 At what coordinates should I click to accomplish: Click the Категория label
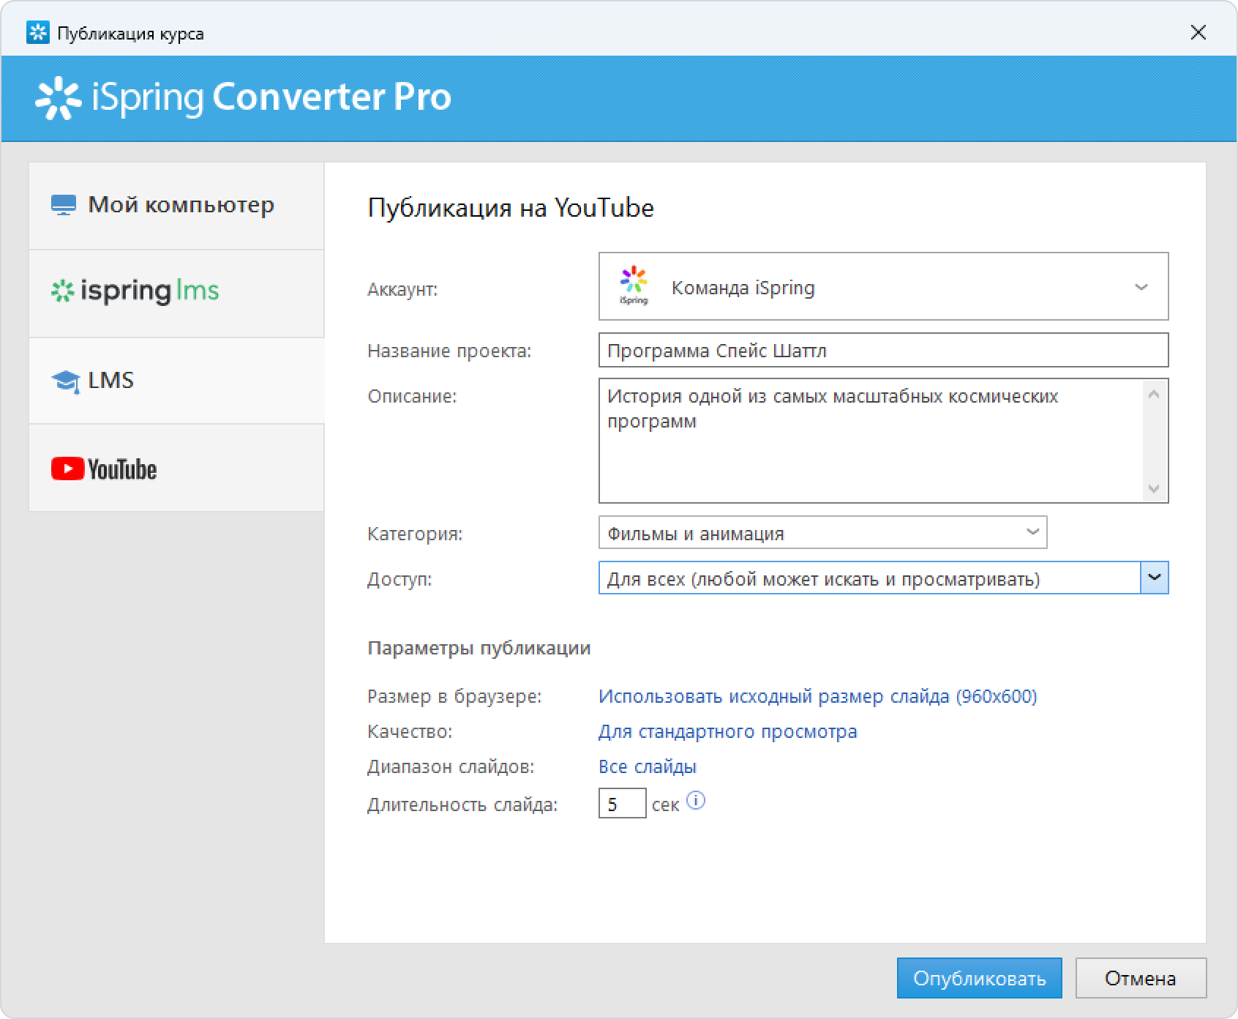click(x=415, y=534)
